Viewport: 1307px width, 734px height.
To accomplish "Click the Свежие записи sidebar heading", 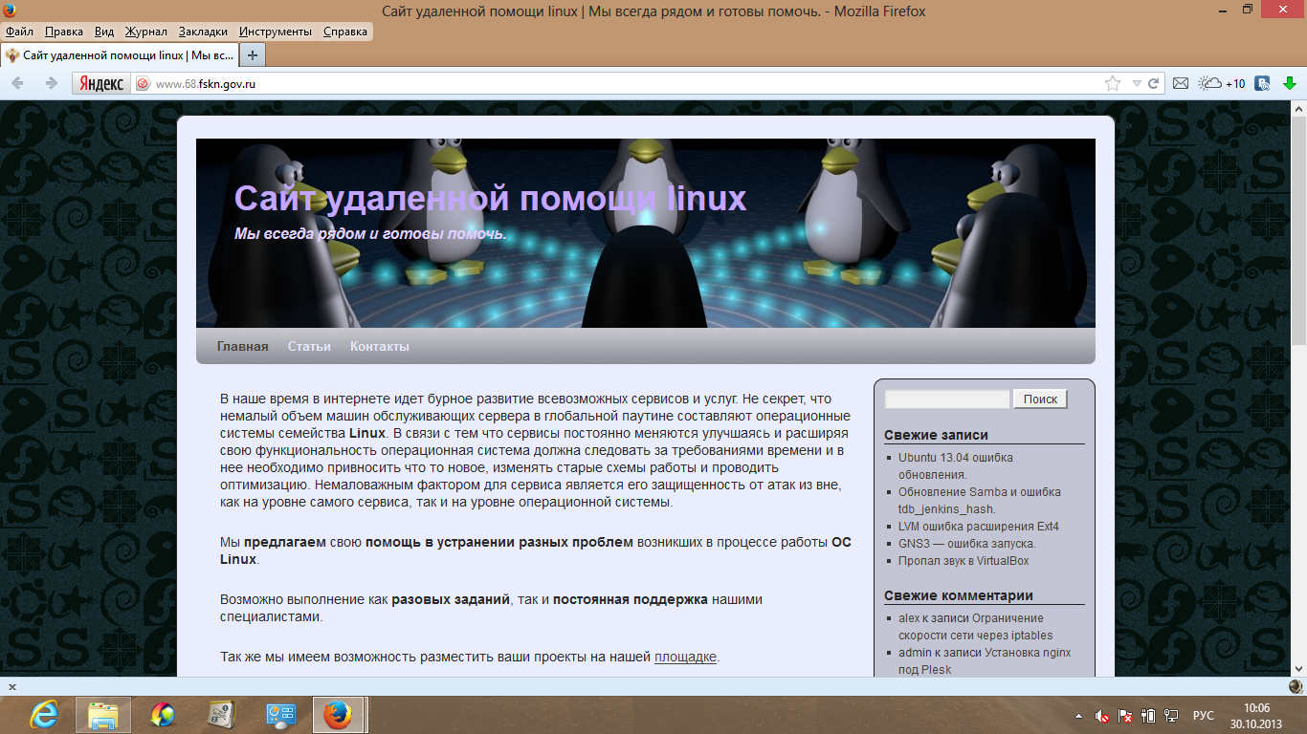I will pyautogui.click(x=936, y=435).
